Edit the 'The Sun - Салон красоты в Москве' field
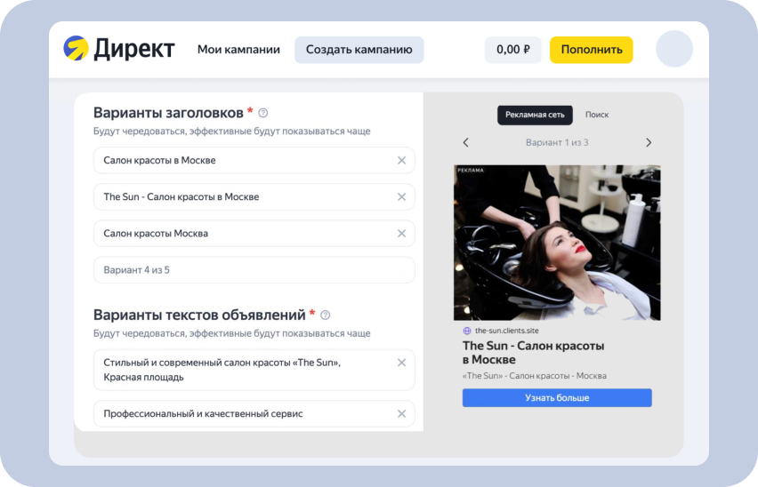The height and width of the screenshot is (487, 758). tap(254, 197)
